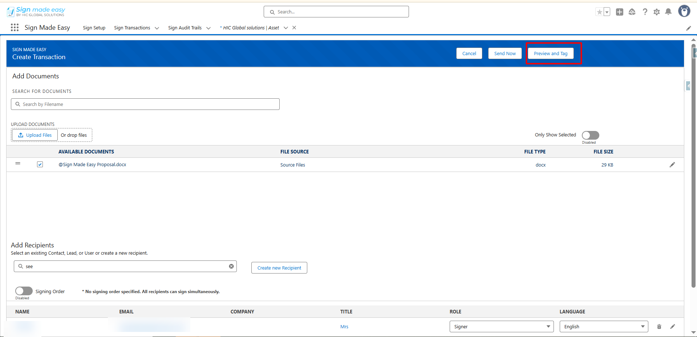
Task: Click the AVAILABLE DOCUMENTS column header
Action: (86, 152)
